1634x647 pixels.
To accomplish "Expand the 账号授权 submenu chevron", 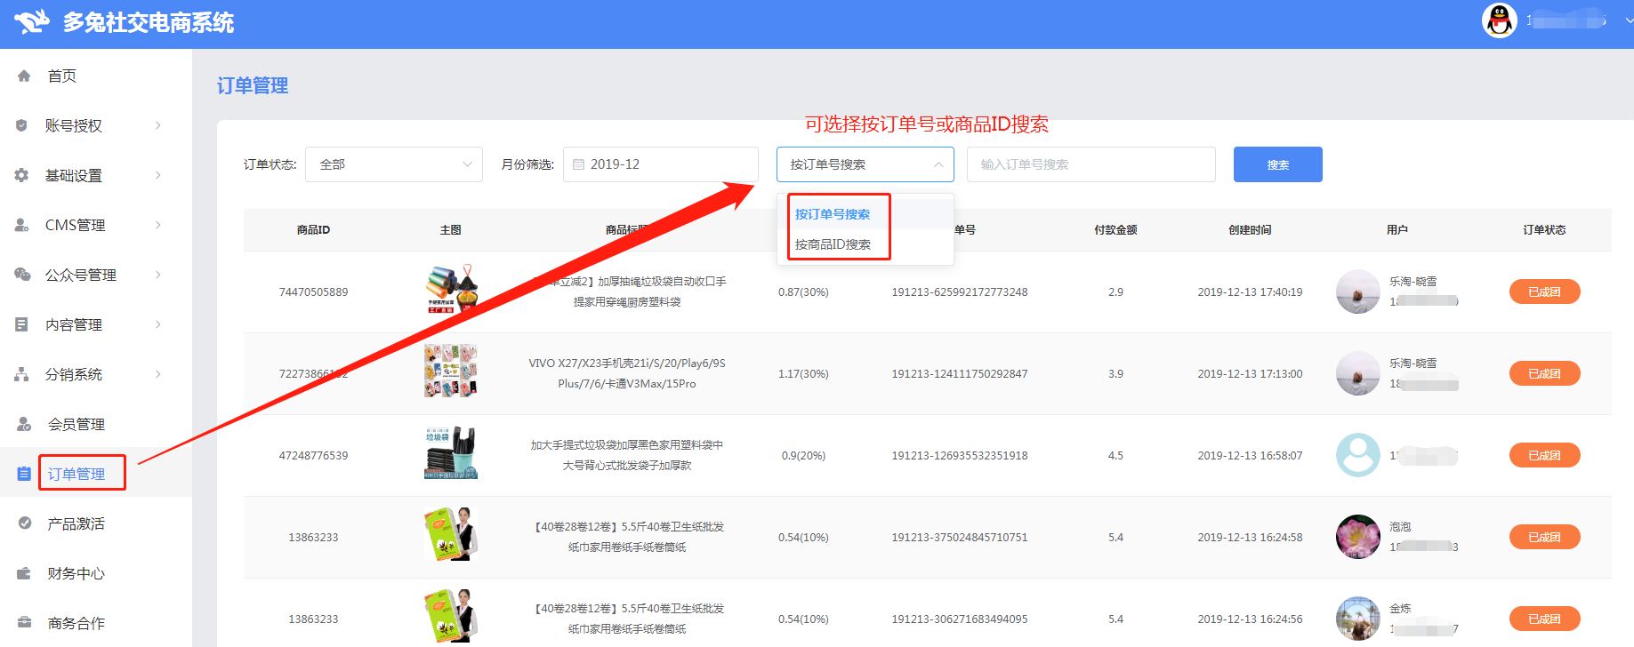I will (158, 125).
